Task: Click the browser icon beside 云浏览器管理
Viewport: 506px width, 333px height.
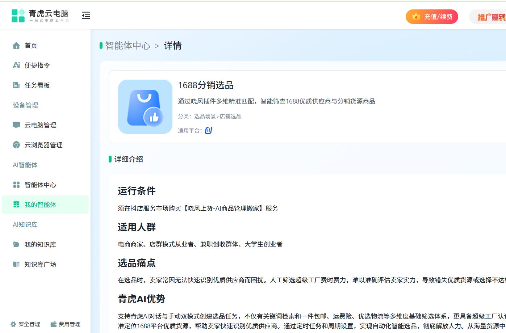Action: click(x=16, y=145)
